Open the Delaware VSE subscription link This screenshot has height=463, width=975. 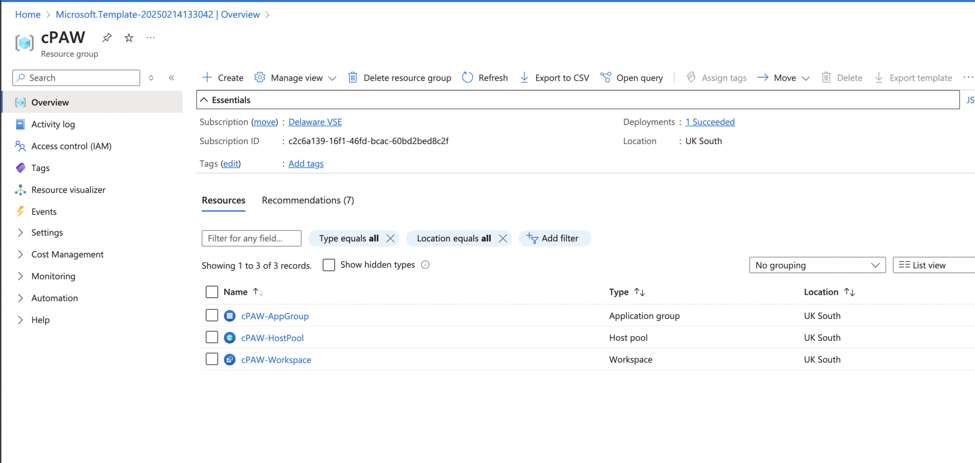[315, 122]
